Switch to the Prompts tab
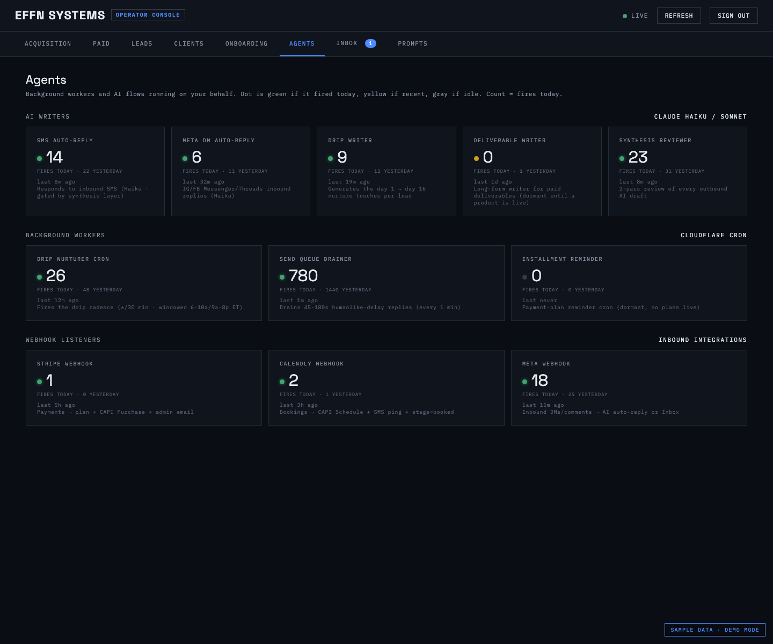This screenshot has height=644, width=773. pyautogui.click(x=413, y=43)
